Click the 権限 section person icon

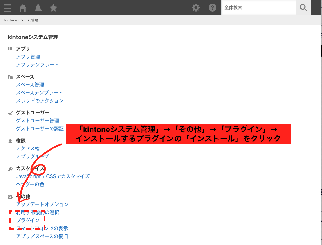click(10, 141)
